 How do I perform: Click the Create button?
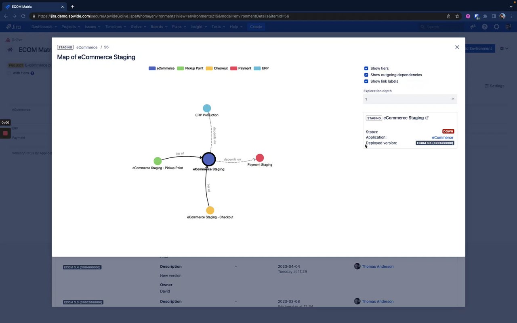click(256, 27)
